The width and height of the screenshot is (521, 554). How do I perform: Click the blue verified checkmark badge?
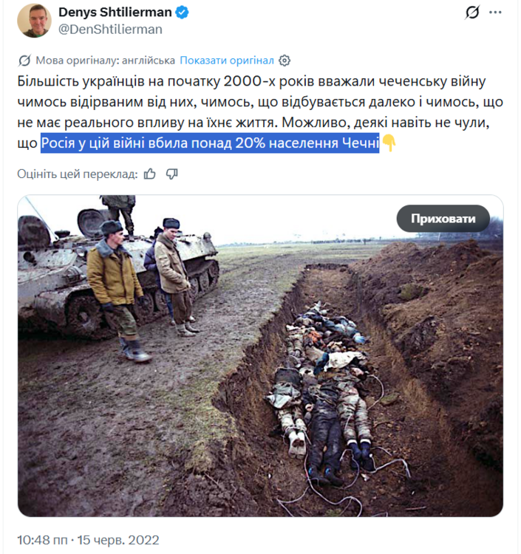[x=182, y=13]
